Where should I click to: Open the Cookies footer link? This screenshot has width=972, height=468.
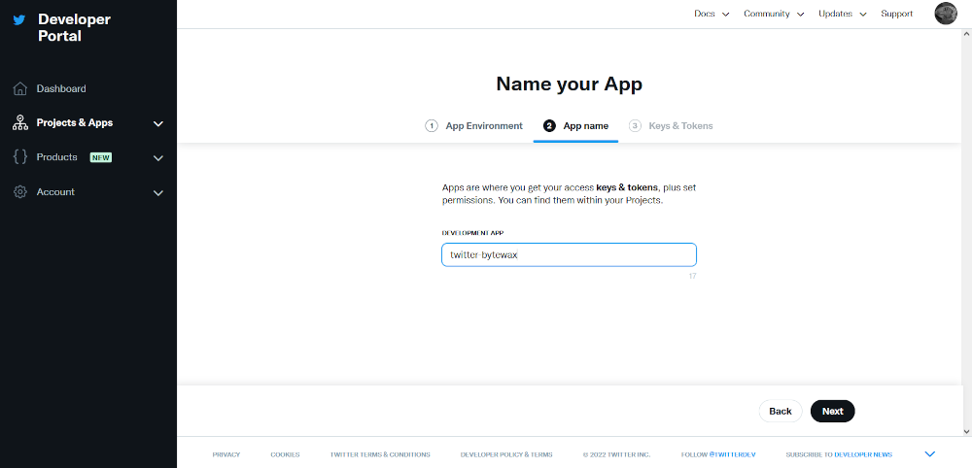click(x=285, y=454)
